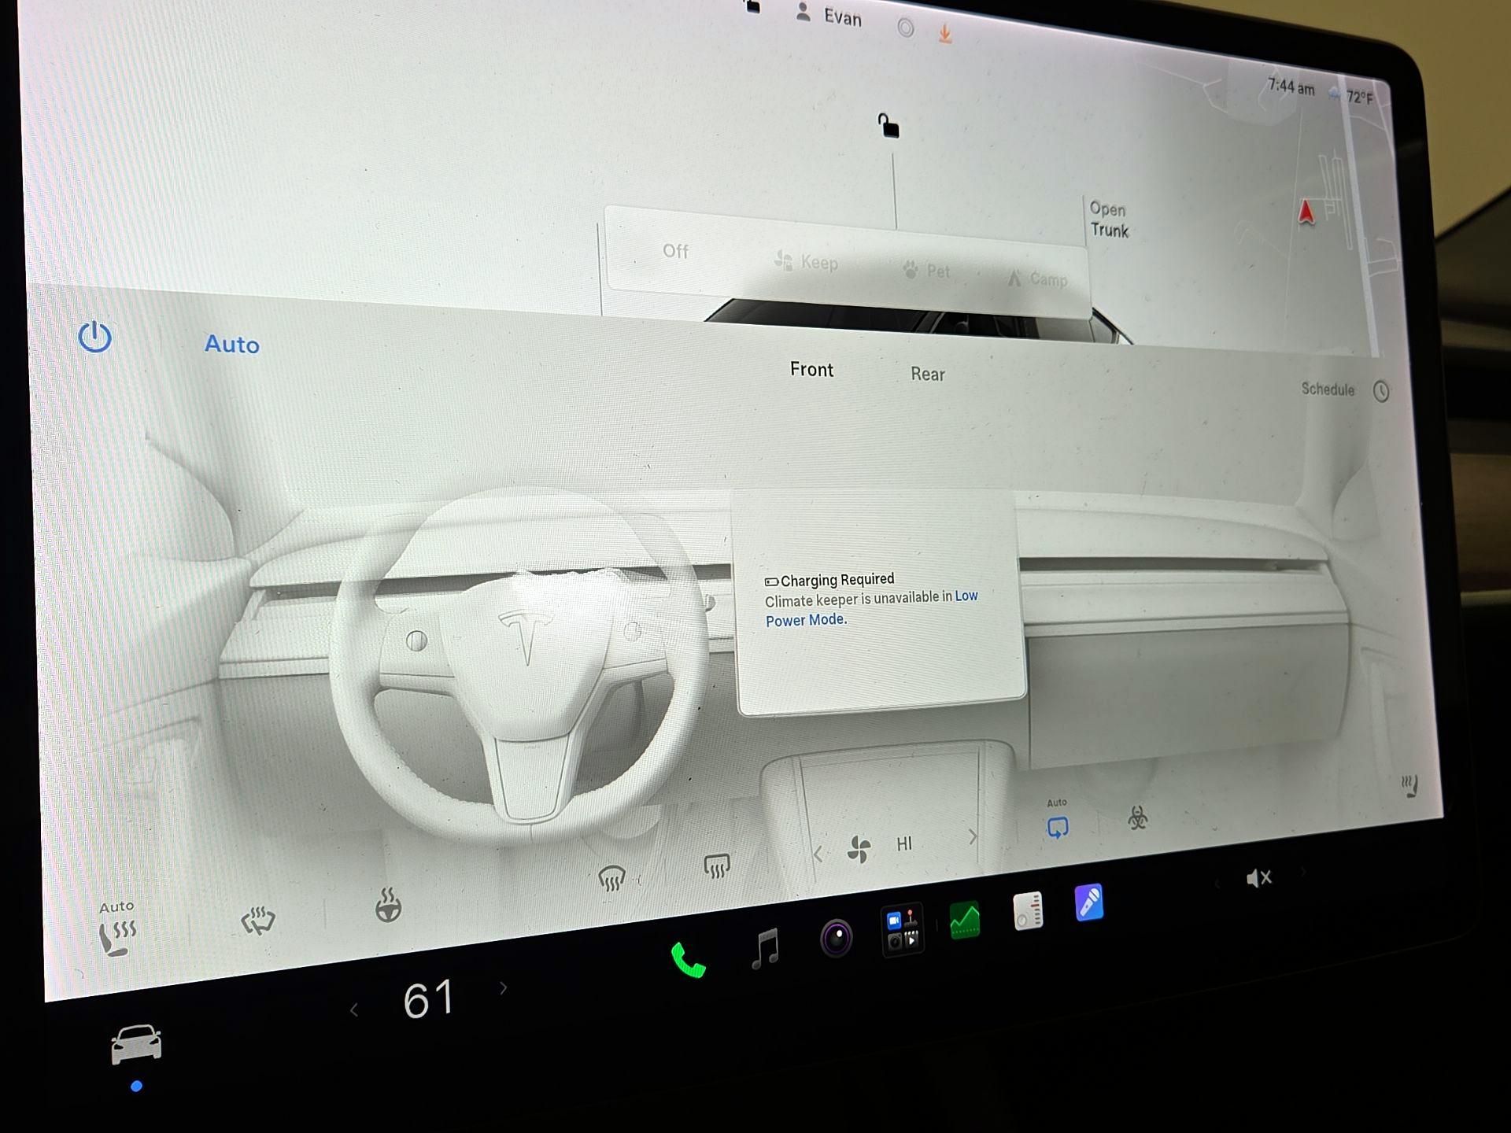Decrease volume with left arrow
The width and height of the screenshot is (1511, 1133).
(x=1217, y=884)
